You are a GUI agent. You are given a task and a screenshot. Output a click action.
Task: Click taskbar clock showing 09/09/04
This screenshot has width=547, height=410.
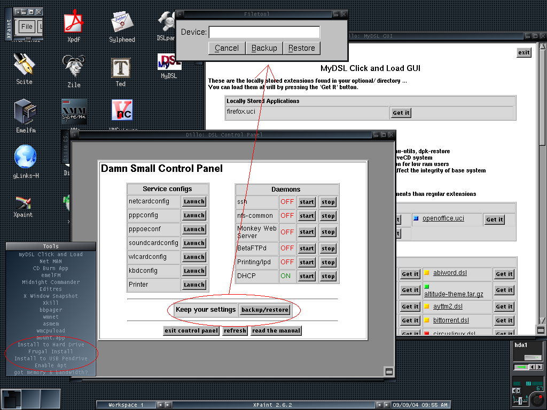(420, 405)
